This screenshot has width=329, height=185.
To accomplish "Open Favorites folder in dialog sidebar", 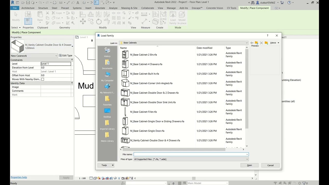I will [107, 101].
